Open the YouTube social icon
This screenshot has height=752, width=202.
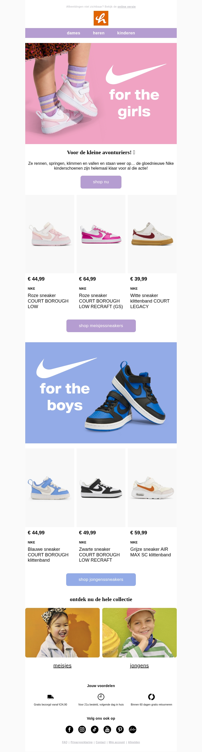(107, 729)
